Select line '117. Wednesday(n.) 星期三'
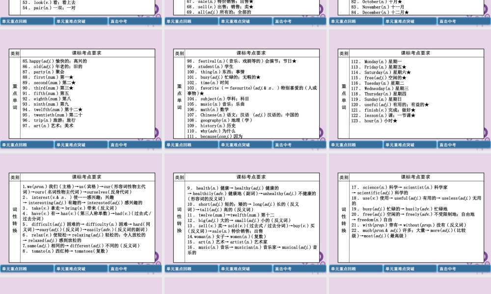The width and height of the screenshot is (491, 294). pos(380,88)
